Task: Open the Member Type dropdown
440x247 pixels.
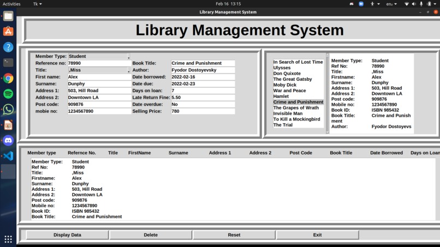Action: (99, 56)
